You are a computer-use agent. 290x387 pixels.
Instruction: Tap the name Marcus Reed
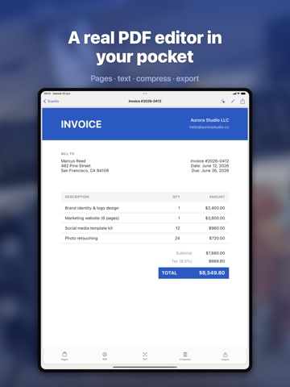(73, 160)
